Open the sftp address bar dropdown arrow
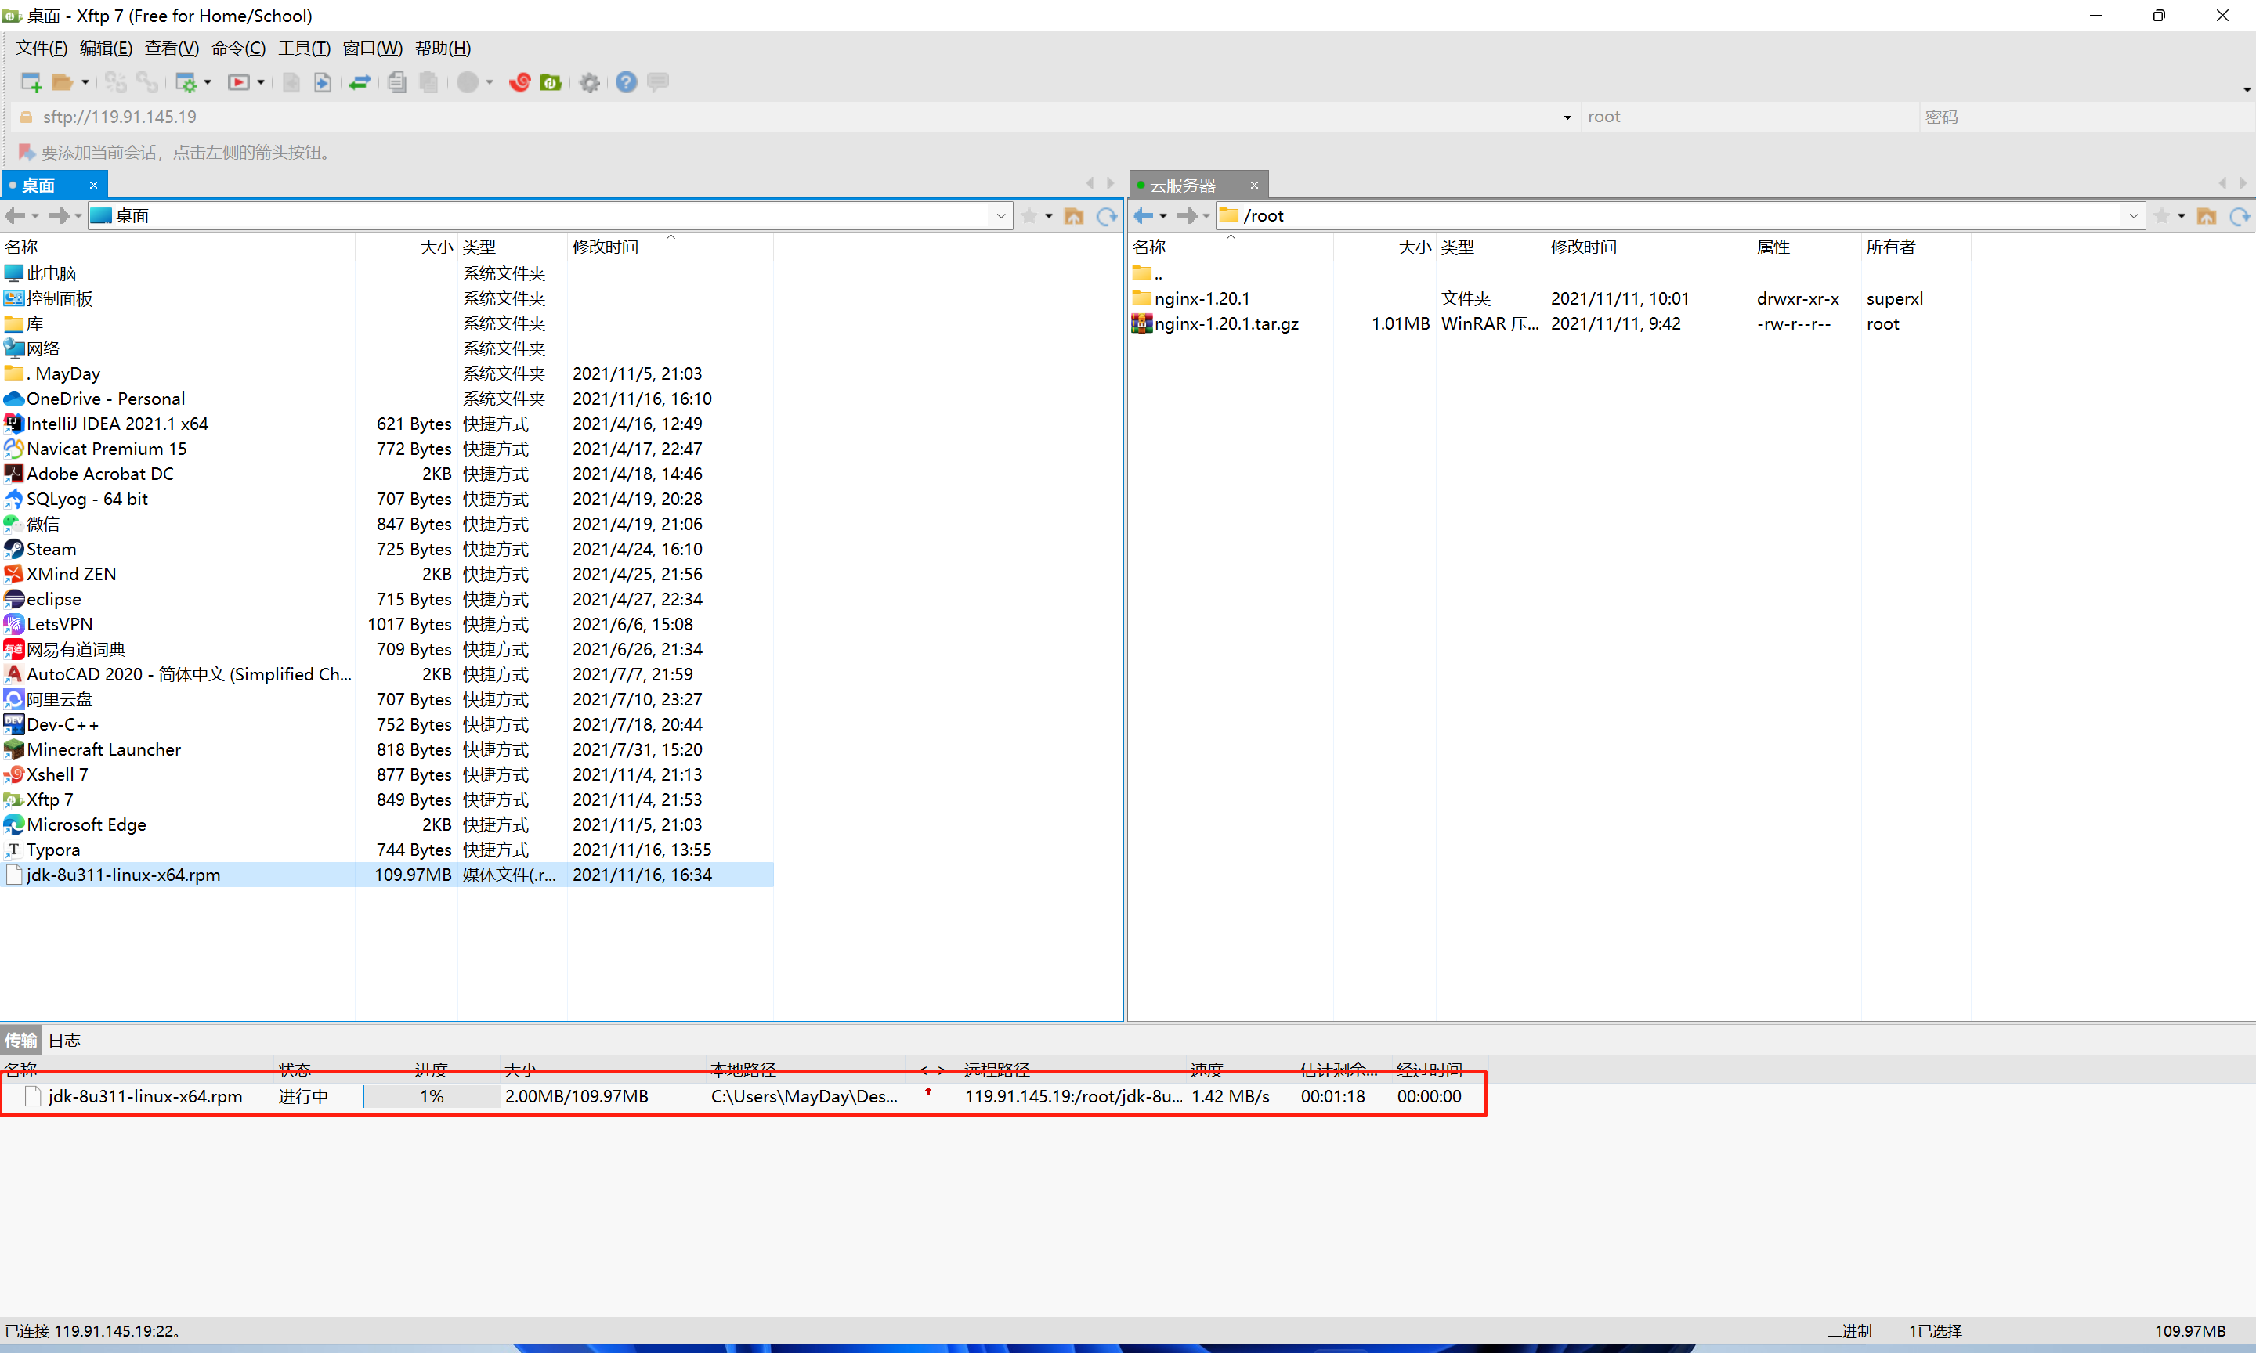Screen dimensions: 2256x1353 pyautogui.click(x=1567, y=117)
